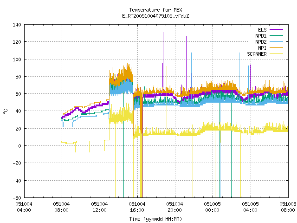Click the green NPD1 legend line sample
Screen dimensions: 297x223
[277, 36]
